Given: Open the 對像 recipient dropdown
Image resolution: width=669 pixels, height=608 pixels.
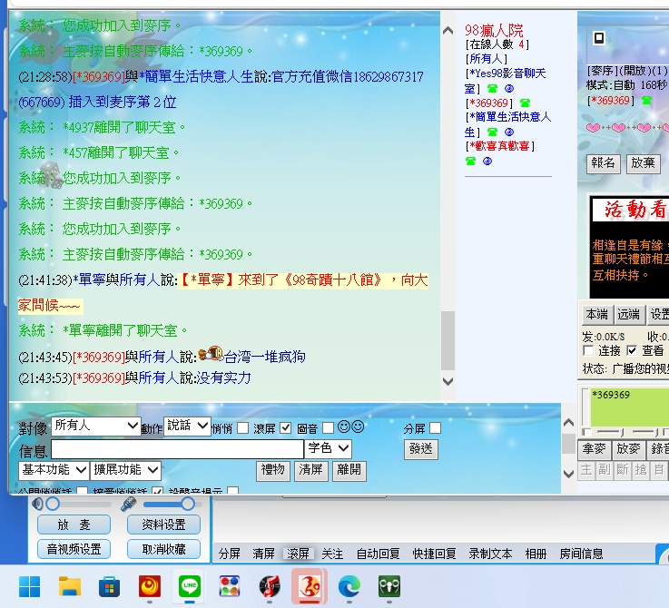Looking at the screenshot, I should tap(95, 426).
